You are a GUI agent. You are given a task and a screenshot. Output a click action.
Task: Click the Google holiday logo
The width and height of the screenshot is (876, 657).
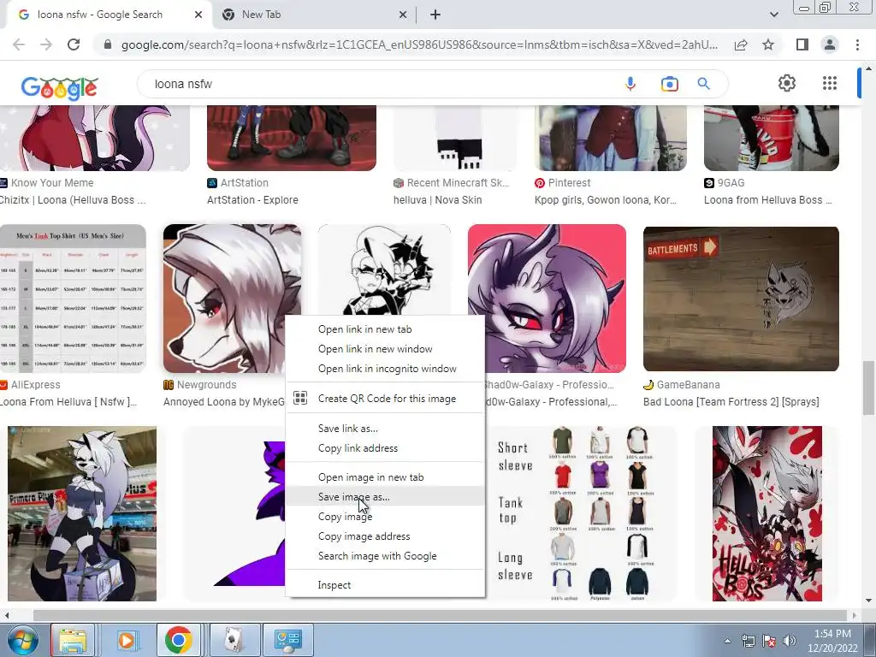pos(59,87)
